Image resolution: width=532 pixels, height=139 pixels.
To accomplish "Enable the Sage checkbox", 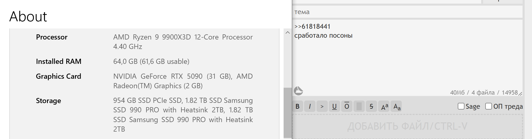I will click(461, 106).
